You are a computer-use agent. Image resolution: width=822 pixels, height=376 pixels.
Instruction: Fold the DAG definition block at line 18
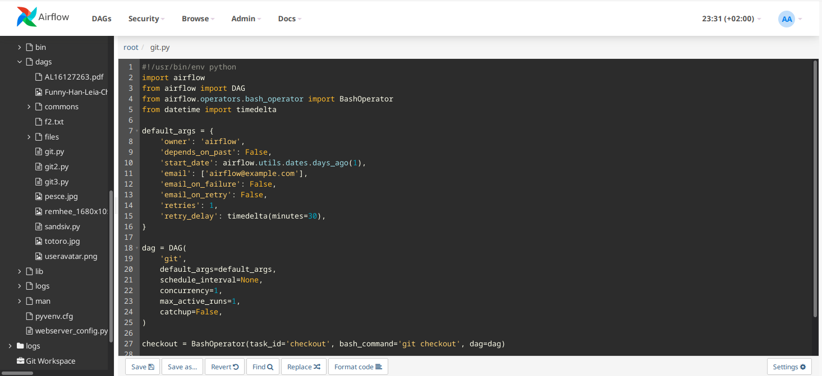point(136,248)
